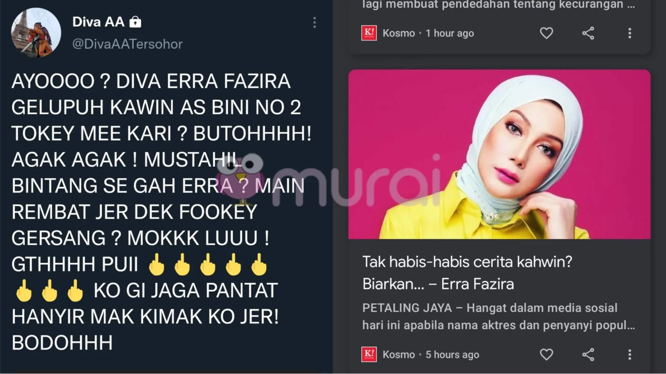Open truncated headline about 'kecurangan' at top
666x374 pixels.
point(498,5)
